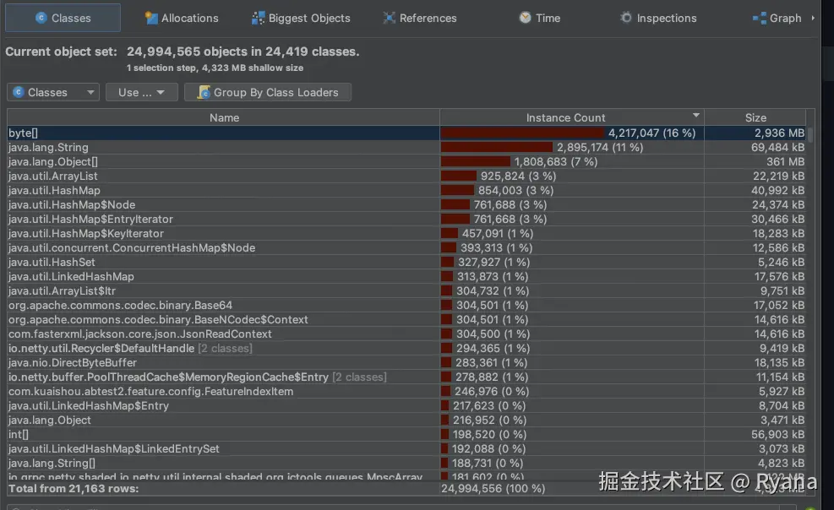Select the JsonReadContext row
834x510 pixels.
coord(407,334)
